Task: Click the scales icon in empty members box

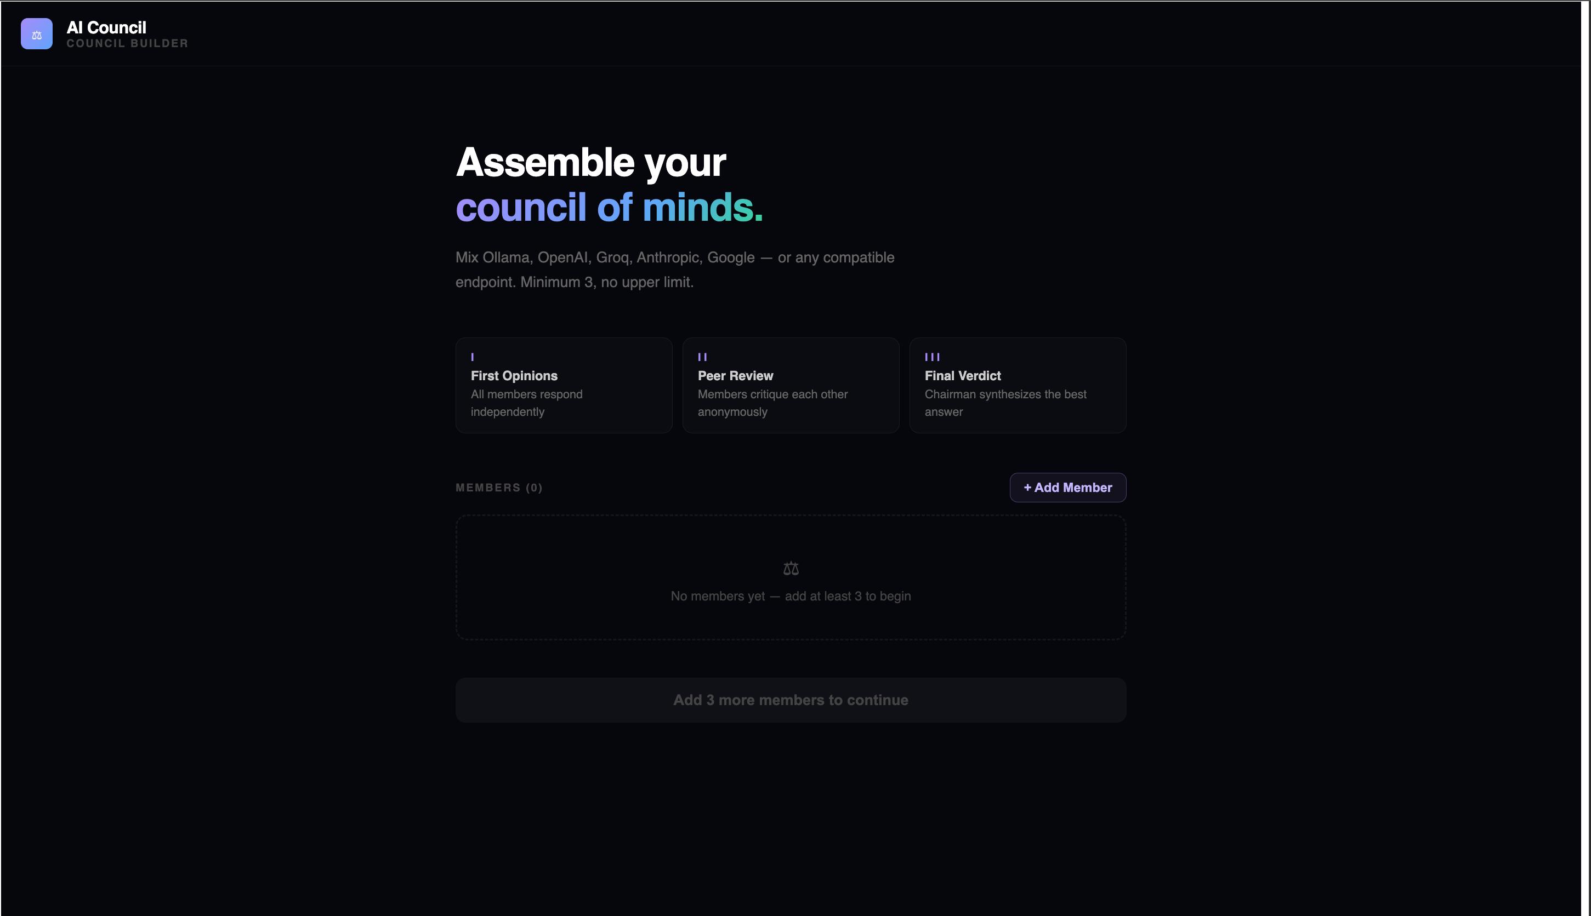Action: [x=791, y=569]
